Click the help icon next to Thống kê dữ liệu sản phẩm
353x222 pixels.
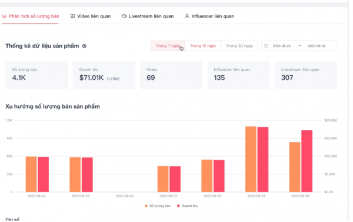[84, 46]
